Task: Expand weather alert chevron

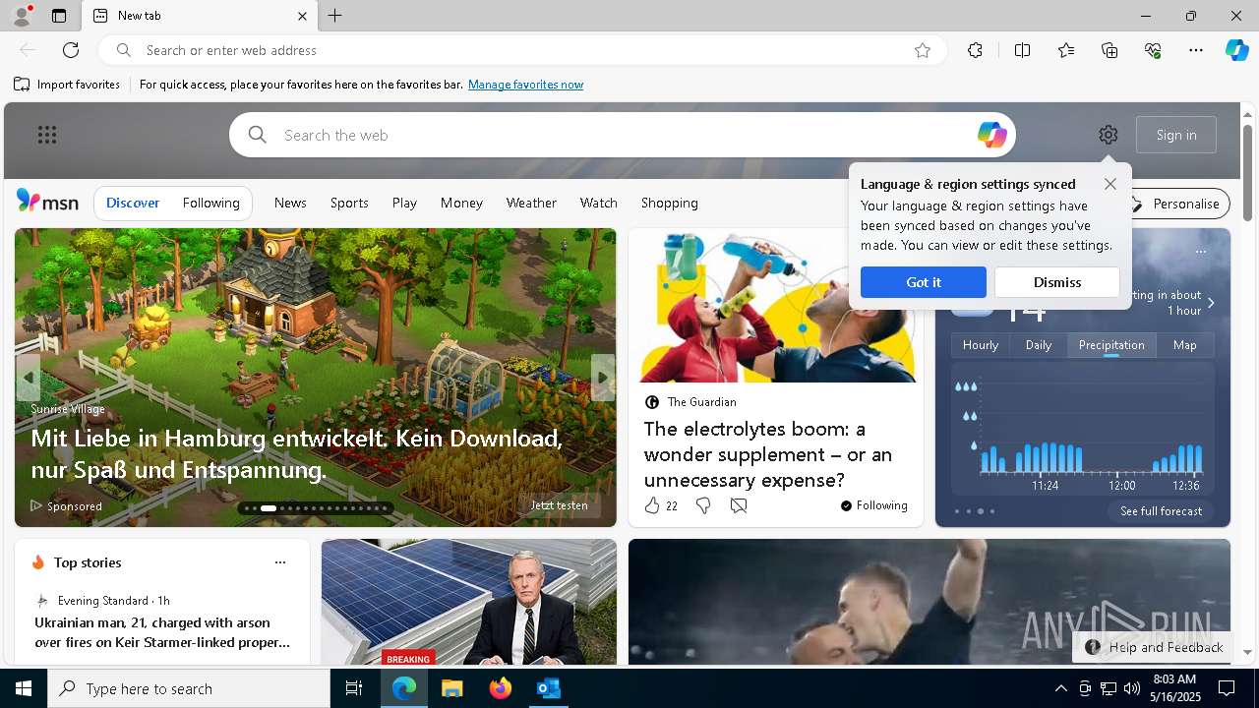Action: (1211, 303)
